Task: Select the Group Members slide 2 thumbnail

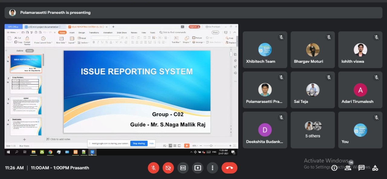Action: 26,85
